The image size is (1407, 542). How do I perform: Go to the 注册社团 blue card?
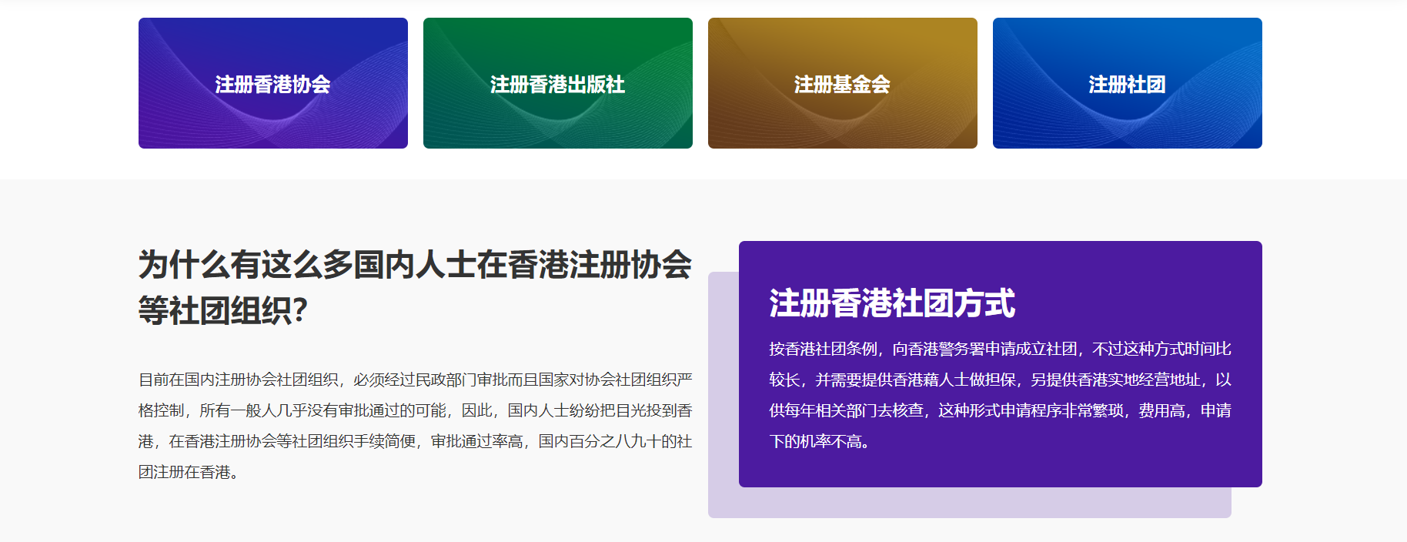[1127, 84]
